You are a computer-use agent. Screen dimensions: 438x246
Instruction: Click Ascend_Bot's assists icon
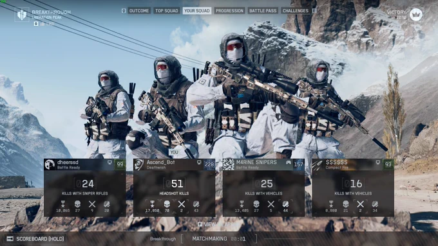[196, 204]
